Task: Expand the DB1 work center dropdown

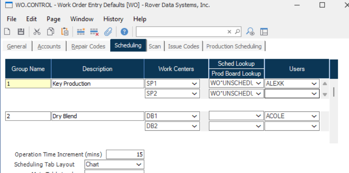Action: pos(194,116)
